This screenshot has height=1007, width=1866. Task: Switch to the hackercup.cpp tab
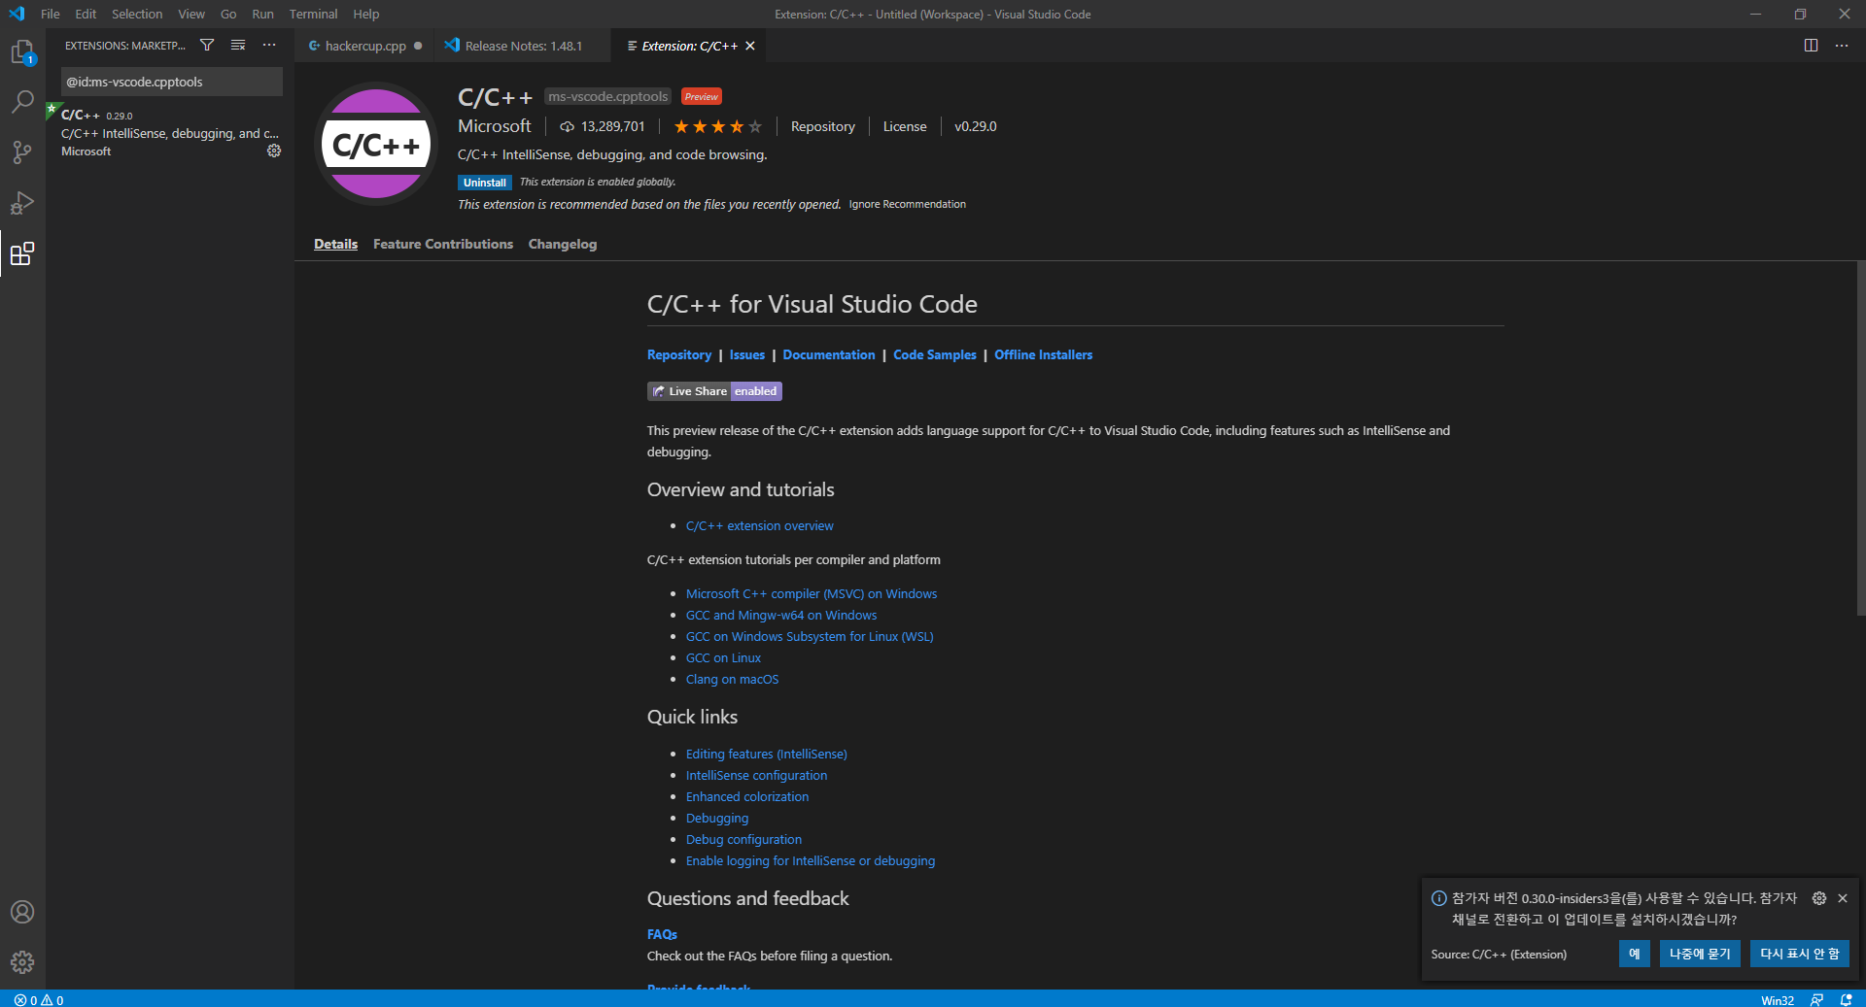(364, 46)
